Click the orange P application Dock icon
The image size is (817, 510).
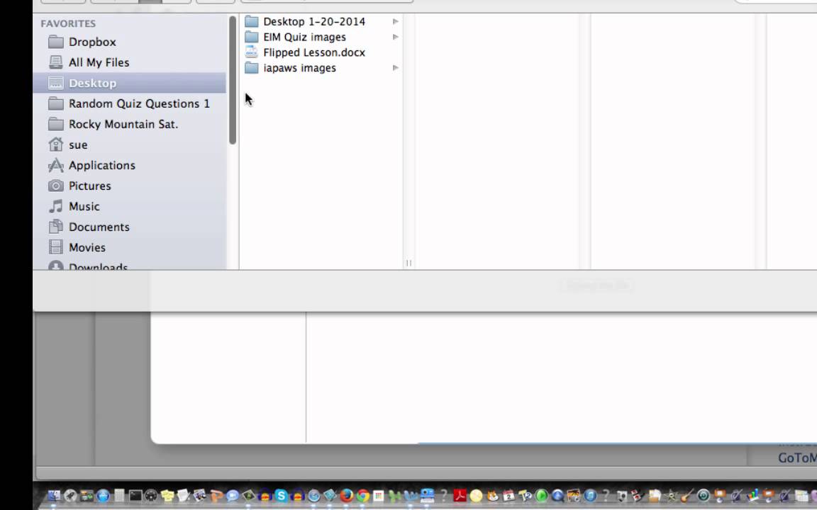[217, 495]
